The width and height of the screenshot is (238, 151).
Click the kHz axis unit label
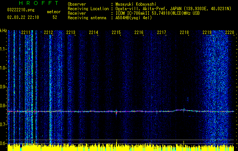(x=3, y=31)
